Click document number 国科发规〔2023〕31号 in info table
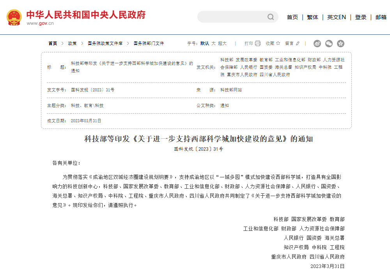 tap(92, 90)
